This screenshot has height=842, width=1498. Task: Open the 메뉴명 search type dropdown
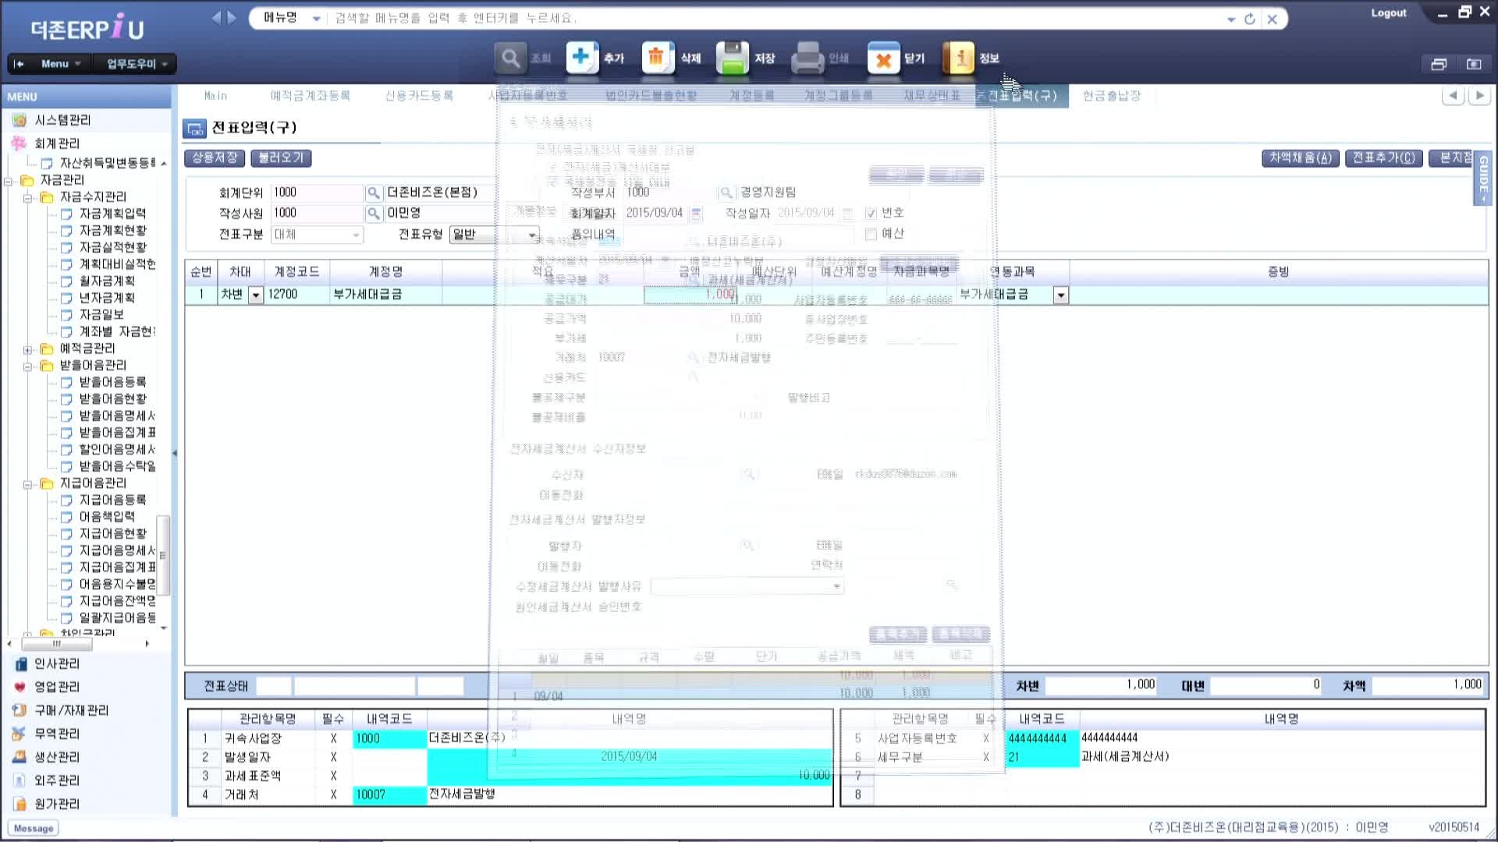pos(316,19)
